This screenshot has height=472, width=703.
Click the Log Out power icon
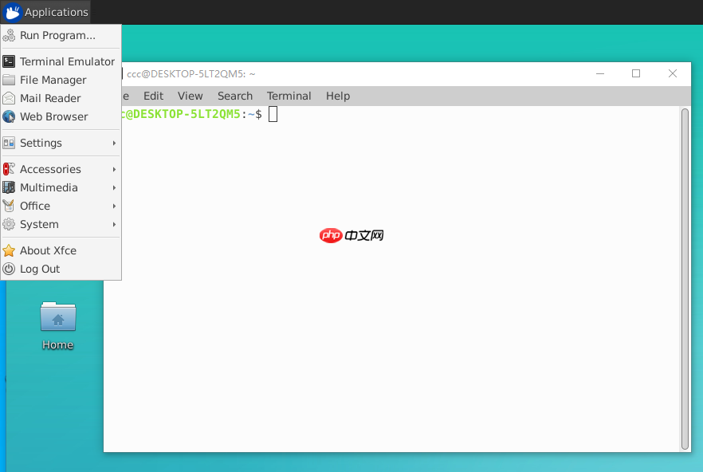(x=8, y=269)
